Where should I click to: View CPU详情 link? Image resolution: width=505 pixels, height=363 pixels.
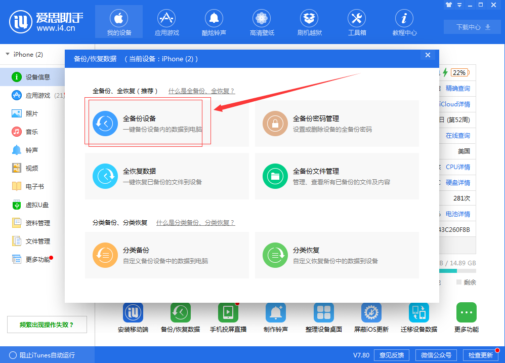[457, 167]
